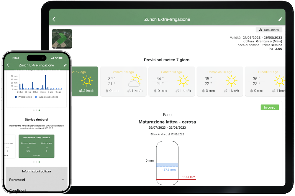The width and height of the screenshot is (295, 196).
Task: Click the Bilancio idrico al 17/08/2023 label
Action: pyautogui.click(x=167, y=134)
